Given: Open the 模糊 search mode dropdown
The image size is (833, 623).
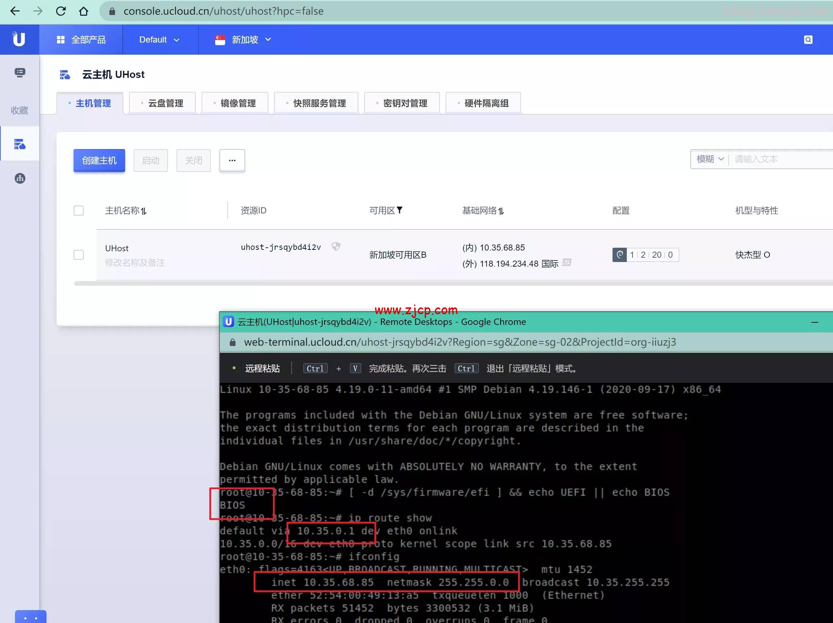Looking at the screenshot, I should point(709,159).
